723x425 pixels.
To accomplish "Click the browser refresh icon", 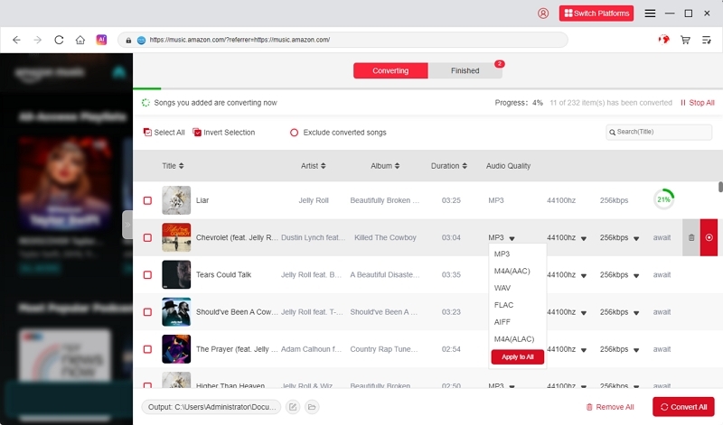I will pyautogui.click(x=60, y=40).
